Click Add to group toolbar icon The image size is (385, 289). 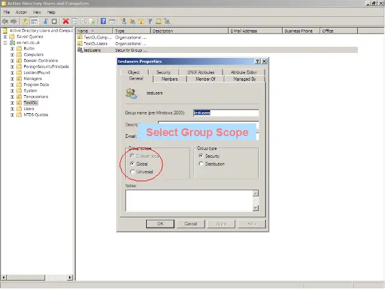167,22
